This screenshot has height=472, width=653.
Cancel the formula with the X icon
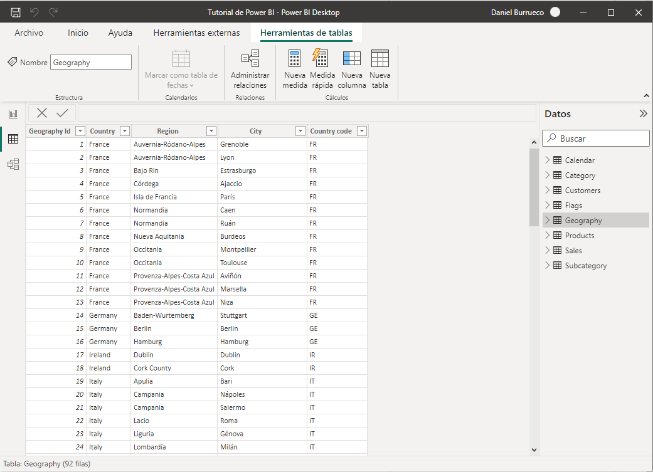pos(42,113)
